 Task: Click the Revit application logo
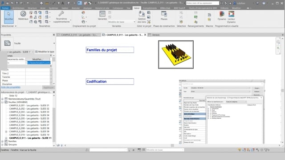[x=3, y=3]
